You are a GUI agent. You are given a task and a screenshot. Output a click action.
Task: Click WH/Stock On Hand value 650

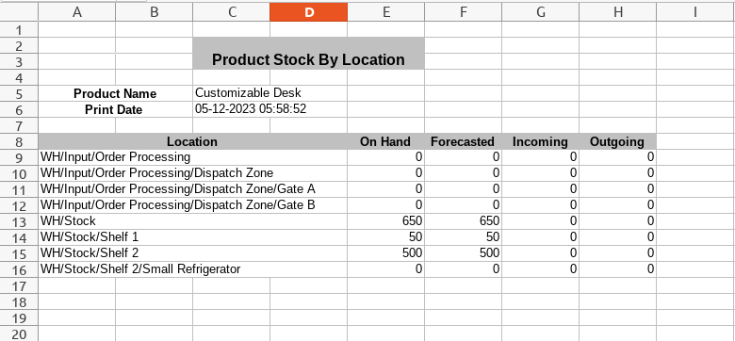point(385,220)
